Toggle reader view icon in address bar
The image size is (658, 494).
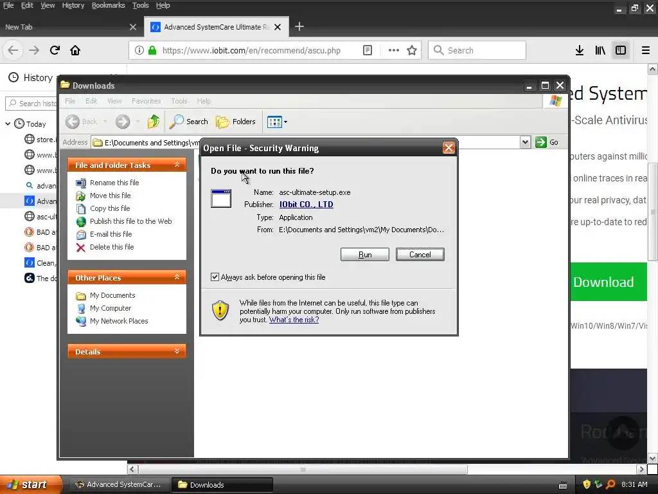point(367,50)
